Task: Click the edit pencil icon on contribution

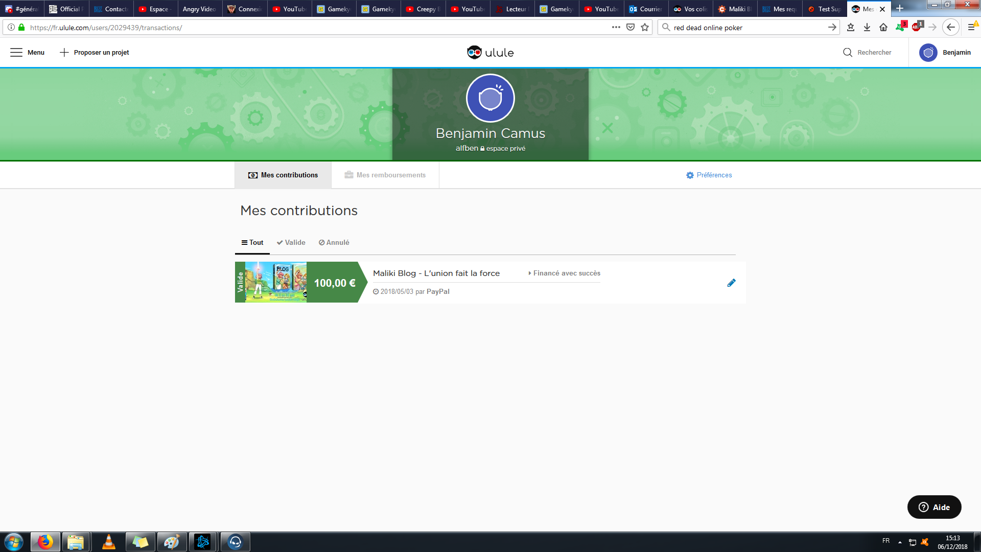Action: 731,283
